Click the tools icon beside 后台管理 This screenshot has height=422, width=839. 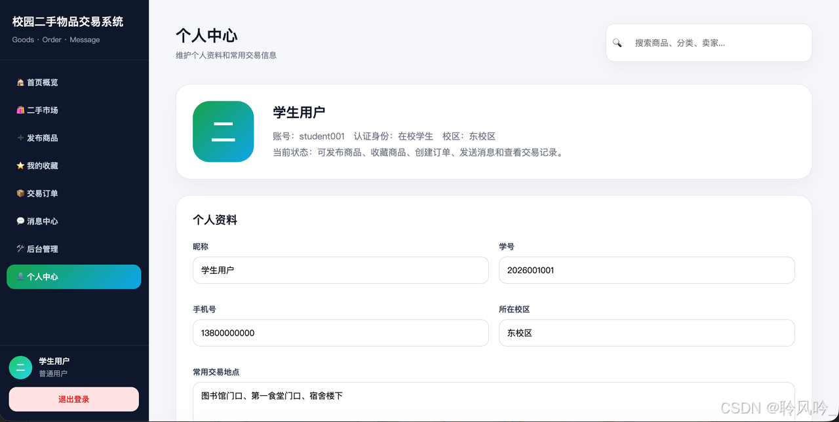[20, 249]
